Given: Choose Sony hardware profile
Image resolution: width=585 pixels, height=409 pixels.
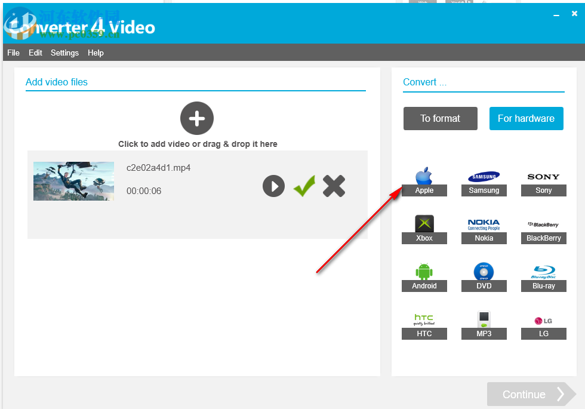Looking at the screenshot, I should (x=543, y=180).
